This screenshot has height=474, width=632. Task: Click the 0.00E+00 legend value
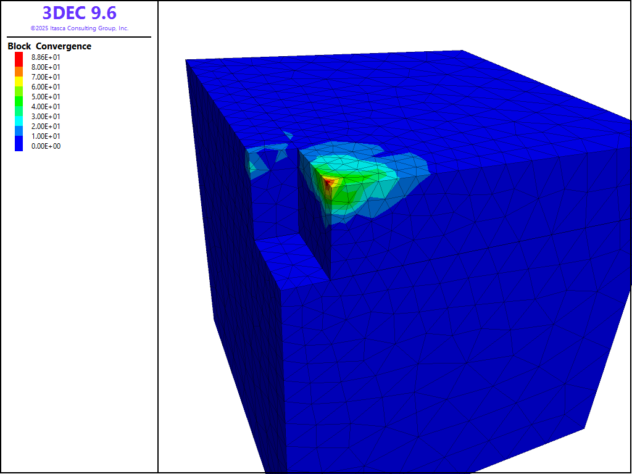(46, 146)
